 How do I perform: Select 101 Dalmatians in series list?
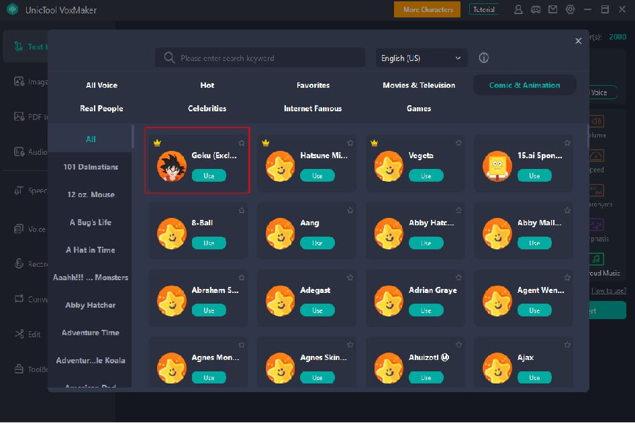tap(91, 167)
